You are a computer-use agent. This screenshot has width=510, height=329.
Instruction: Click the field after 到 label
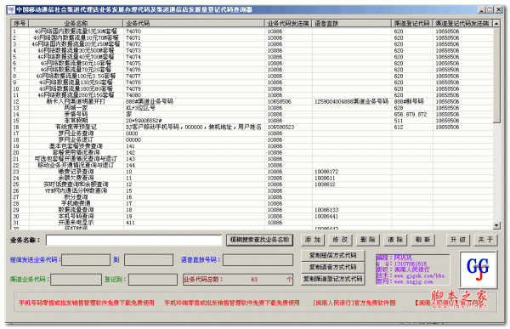pos(149,260)
